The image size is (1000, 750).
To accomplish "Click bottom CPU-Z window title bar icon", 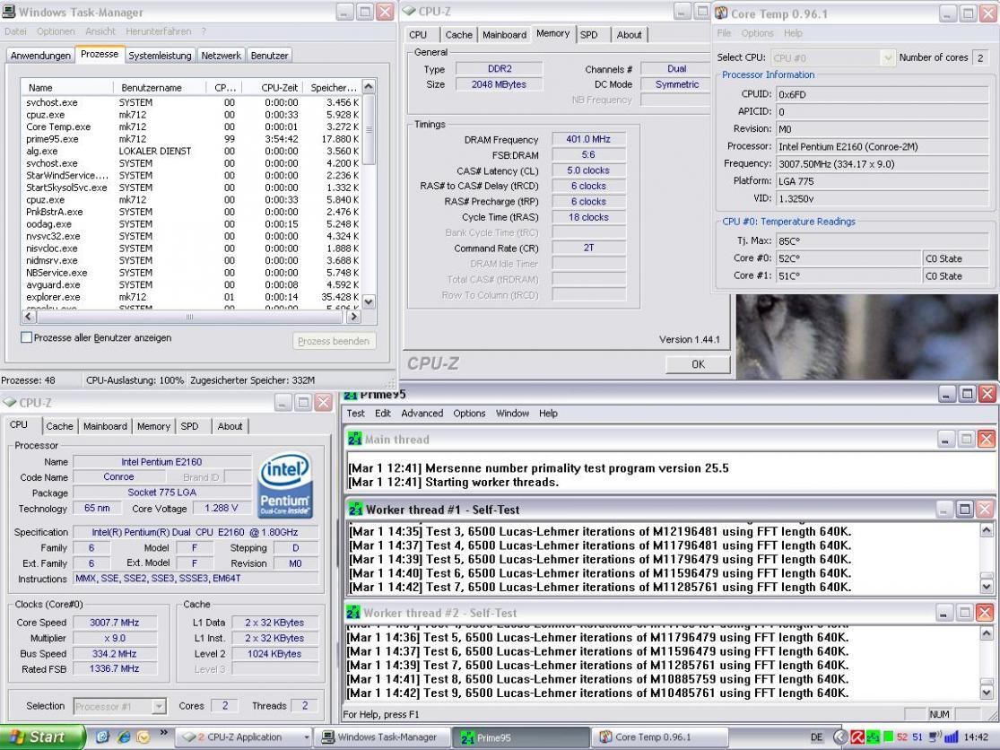I will [10, 403].
